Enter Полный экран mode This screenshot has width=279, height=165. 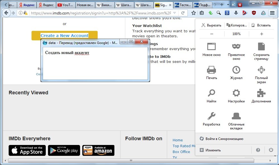point(261,75)
